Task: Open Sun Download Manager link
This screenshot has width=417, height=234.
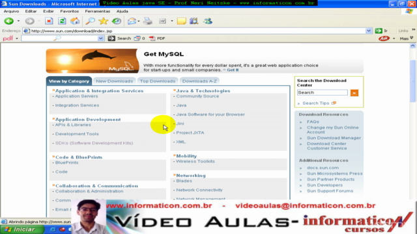Action: (x=334, y=138)
